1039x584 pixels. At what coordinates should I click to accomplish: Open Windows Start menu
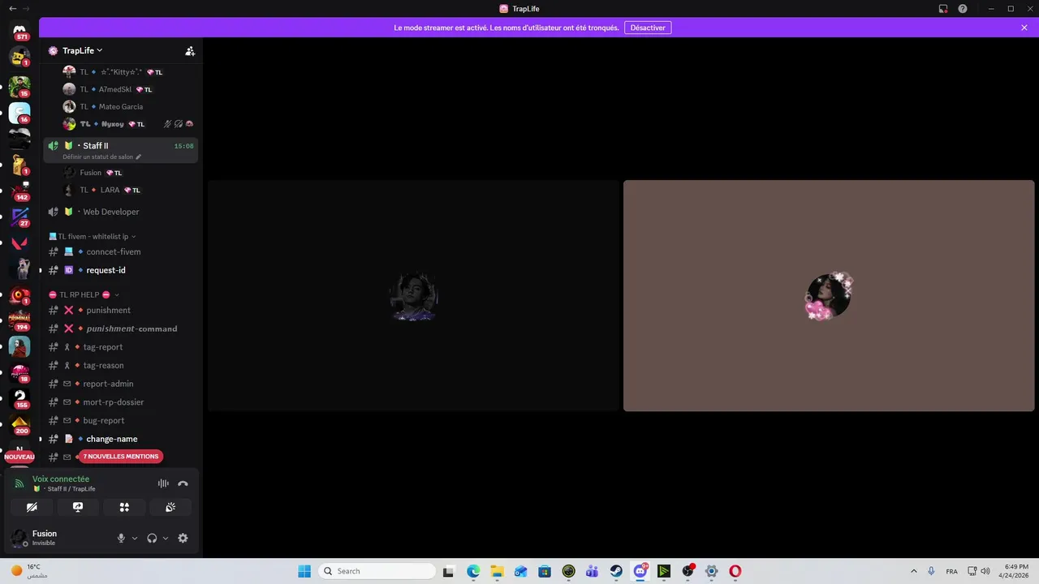[x=304, y=571]
